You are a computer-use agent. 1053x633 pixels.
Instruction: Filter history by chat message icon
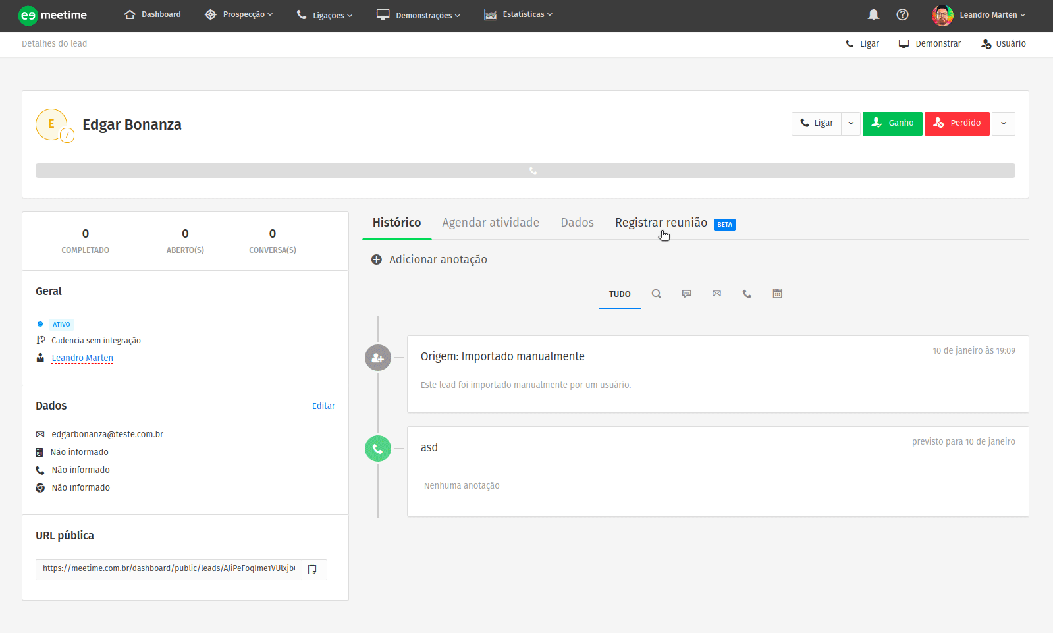pyautogui.click(x=686, y=294)
